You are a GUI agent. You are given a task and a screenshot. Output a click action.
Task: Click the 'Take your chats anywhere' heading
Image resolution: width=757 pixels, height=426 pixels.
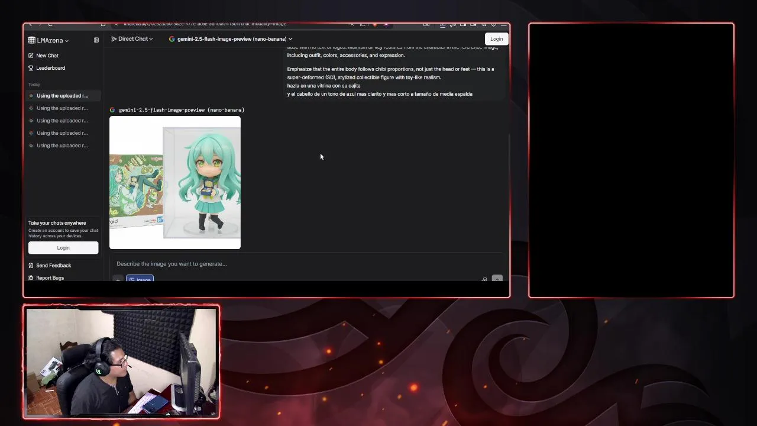point(57,223)
